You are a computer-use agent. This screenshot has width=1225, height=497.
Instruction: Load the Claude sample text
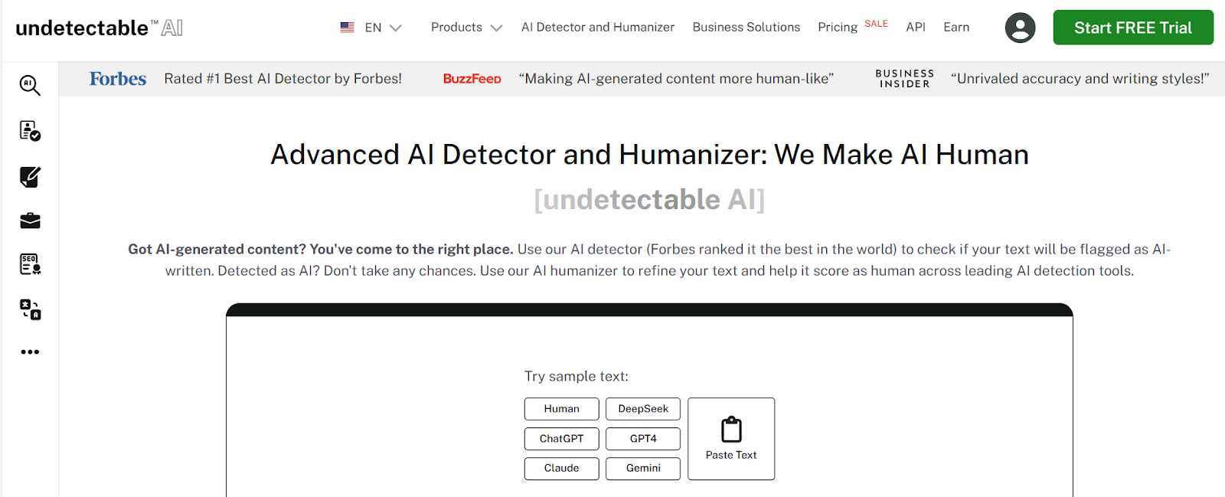coord(562,468)
